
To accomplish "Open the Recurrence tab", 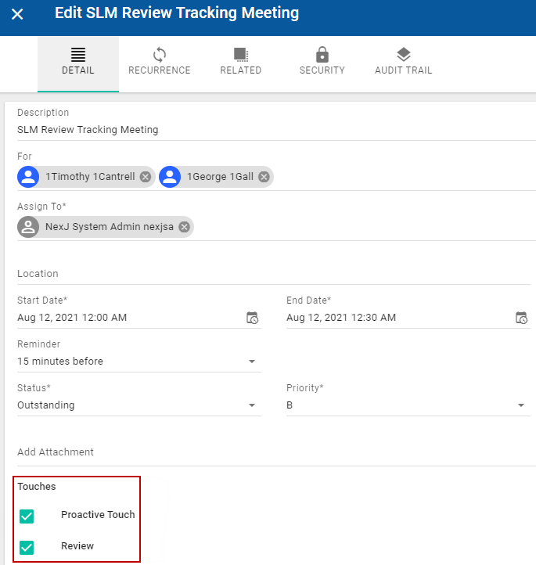I will click(160, 63).
